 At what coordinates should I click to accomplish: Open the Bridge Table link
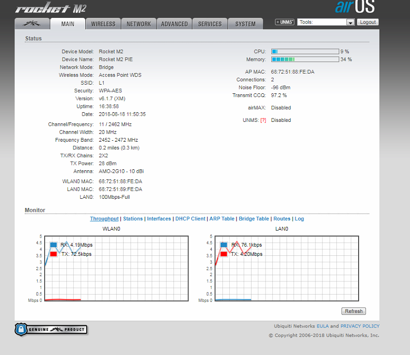[x=253, y=219]
